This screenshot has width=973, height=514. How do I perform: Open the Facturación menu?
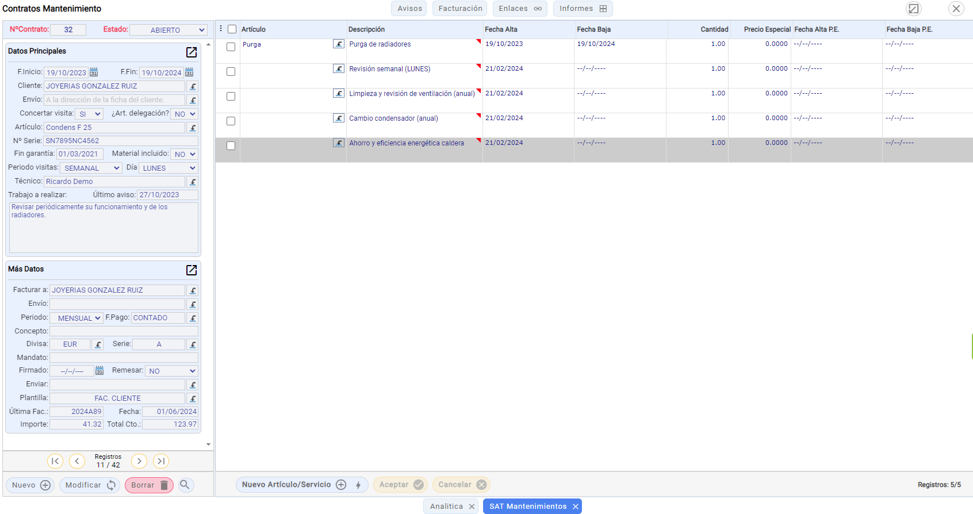click(460, 9)
